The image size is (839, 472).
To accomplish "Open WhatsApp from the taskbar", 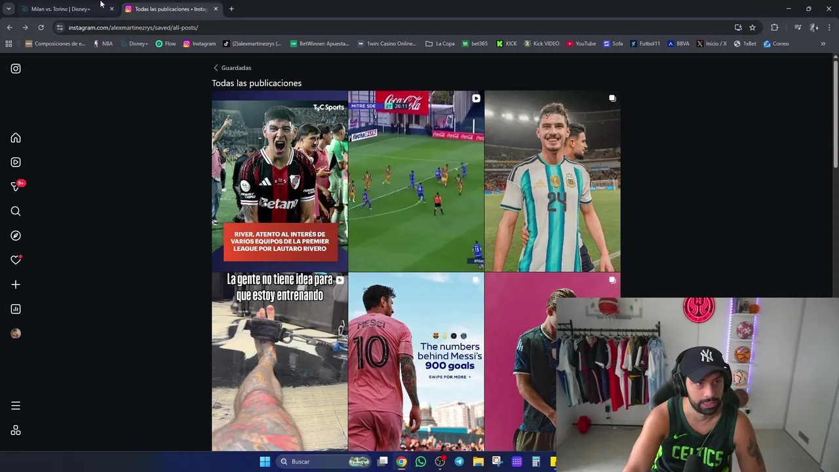I will 421,462.
